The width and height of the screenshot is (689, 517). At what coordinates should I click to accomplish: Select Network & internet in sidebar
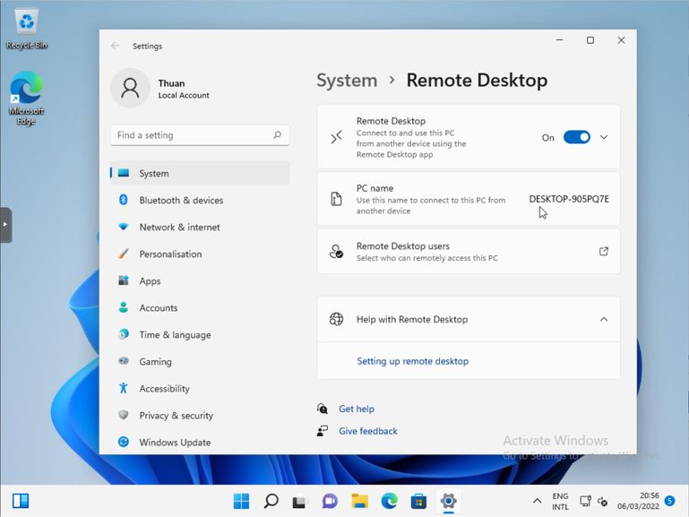pyautogui.click(x=179, y=228)
